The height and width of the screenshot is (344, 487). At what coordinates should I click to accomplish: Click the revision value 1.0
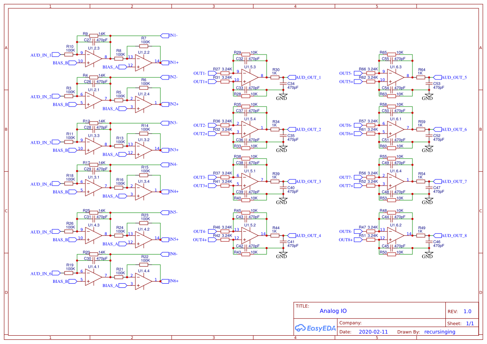coord(468,311)
